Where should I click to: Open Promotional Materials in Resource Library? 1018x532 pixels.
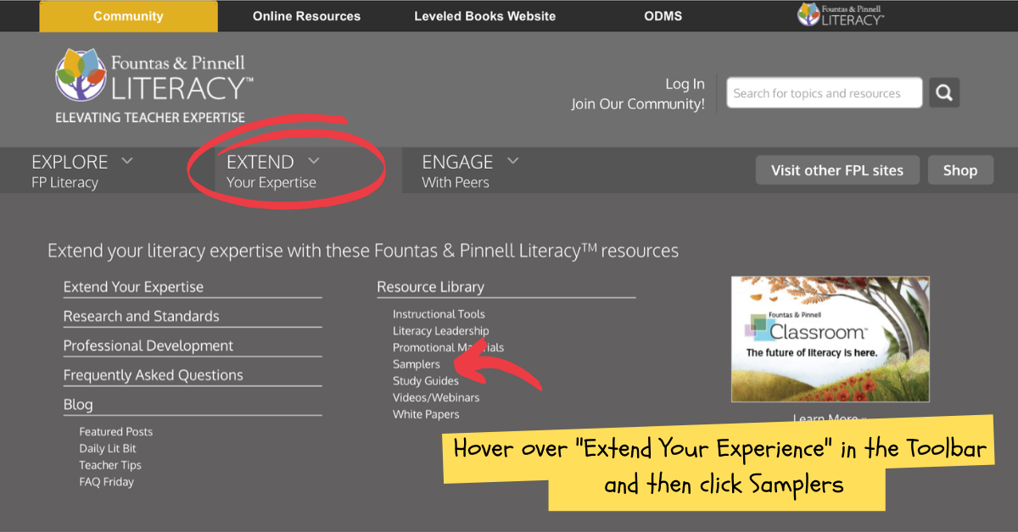(448, 347)
